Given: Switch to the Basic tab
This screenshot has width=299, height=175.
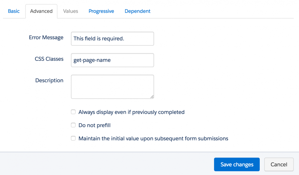Looking at the screenshot, I should (14, 11).
